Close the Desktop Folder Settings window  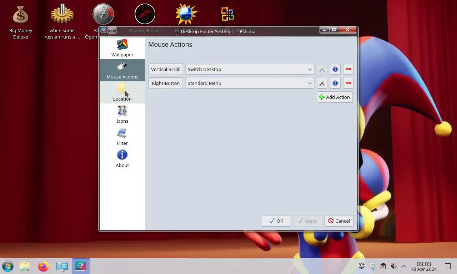pyautogui.click(x=347, y=30)
